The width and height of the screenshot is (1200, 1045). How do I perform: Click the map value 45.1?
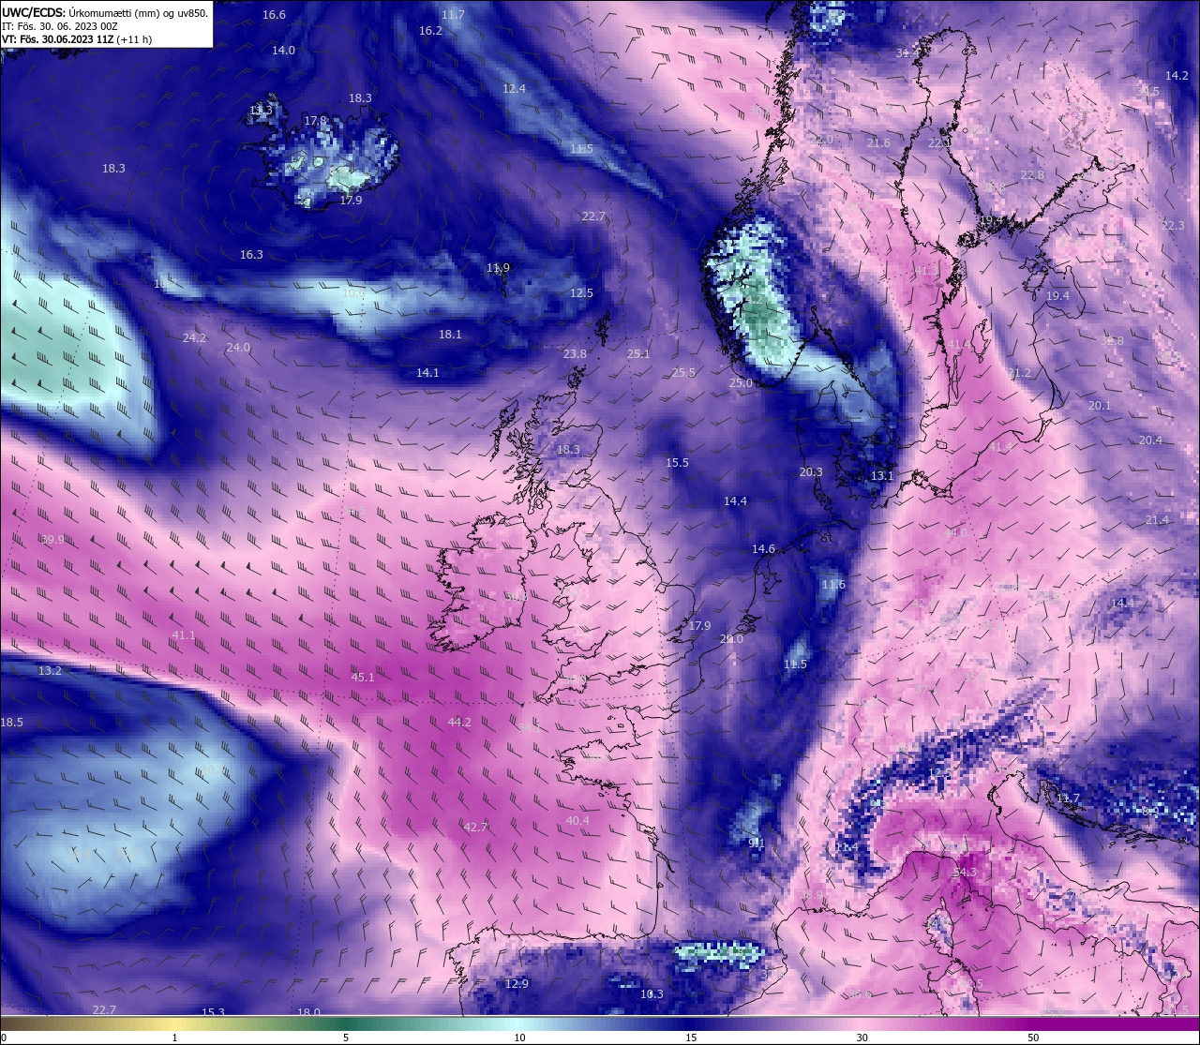(x=363, y=677)
